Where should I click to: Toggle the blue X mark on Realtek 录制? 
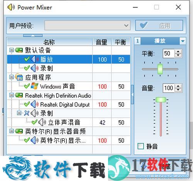pos(27,113)
